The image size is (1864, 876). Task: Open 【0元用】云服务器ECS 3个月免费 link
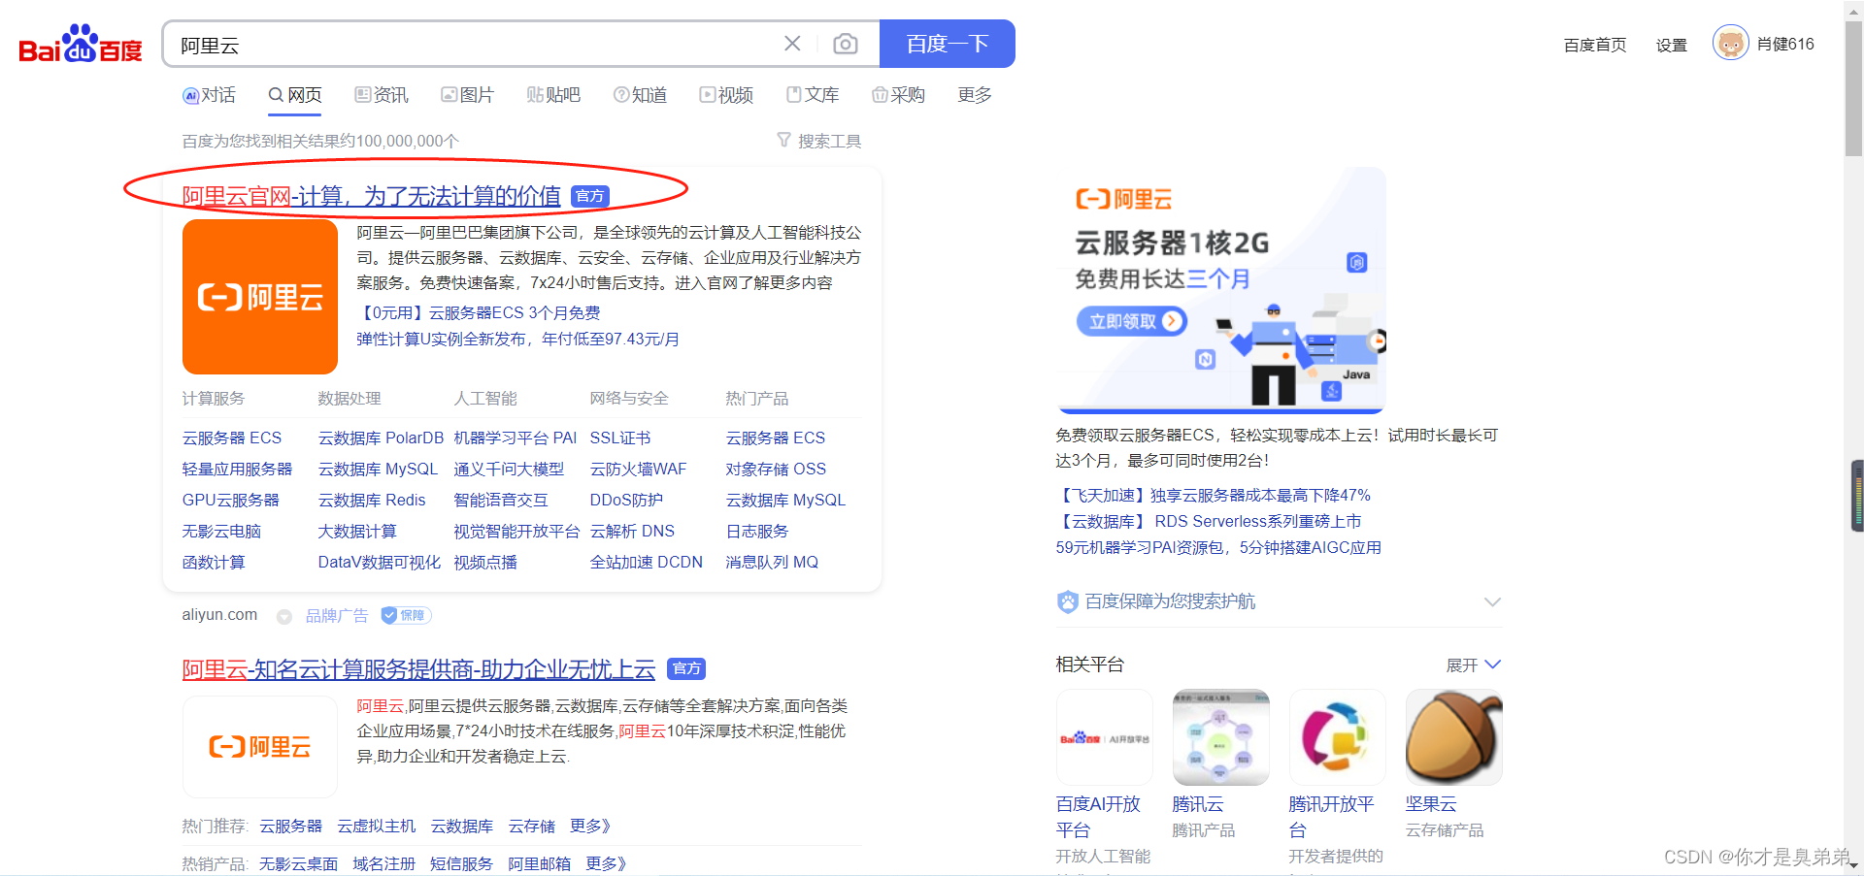(479, 312)
